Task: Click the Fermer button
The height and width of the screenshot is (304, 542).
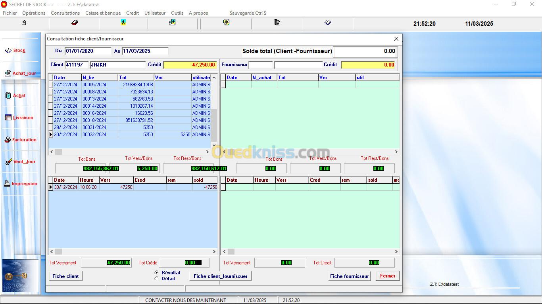Action: [x=387, y=276]
